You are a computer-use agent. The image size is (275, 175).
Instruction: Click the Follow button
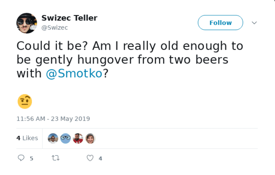[x=220, y=23]
